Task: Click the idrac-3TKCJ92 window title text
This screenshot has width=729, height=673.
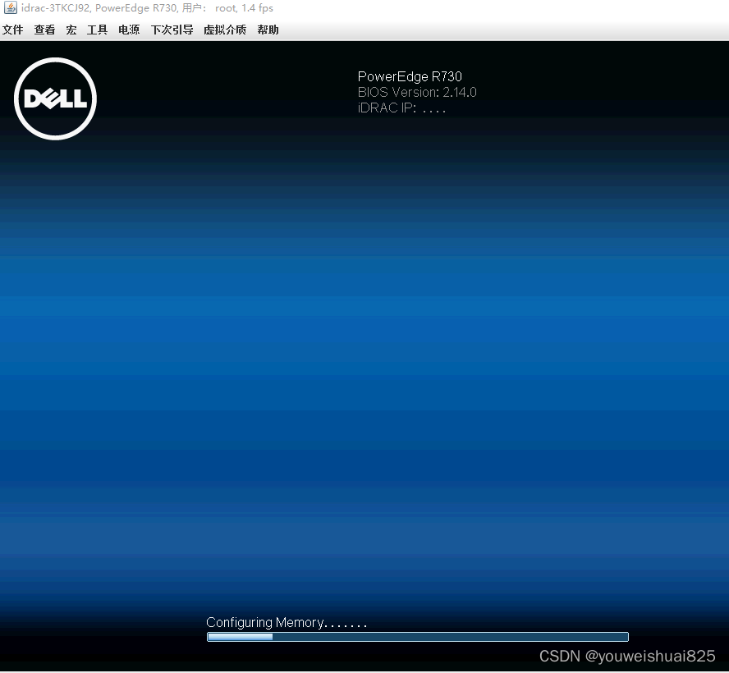Action: pyautogui.click(x=147, y=8)
